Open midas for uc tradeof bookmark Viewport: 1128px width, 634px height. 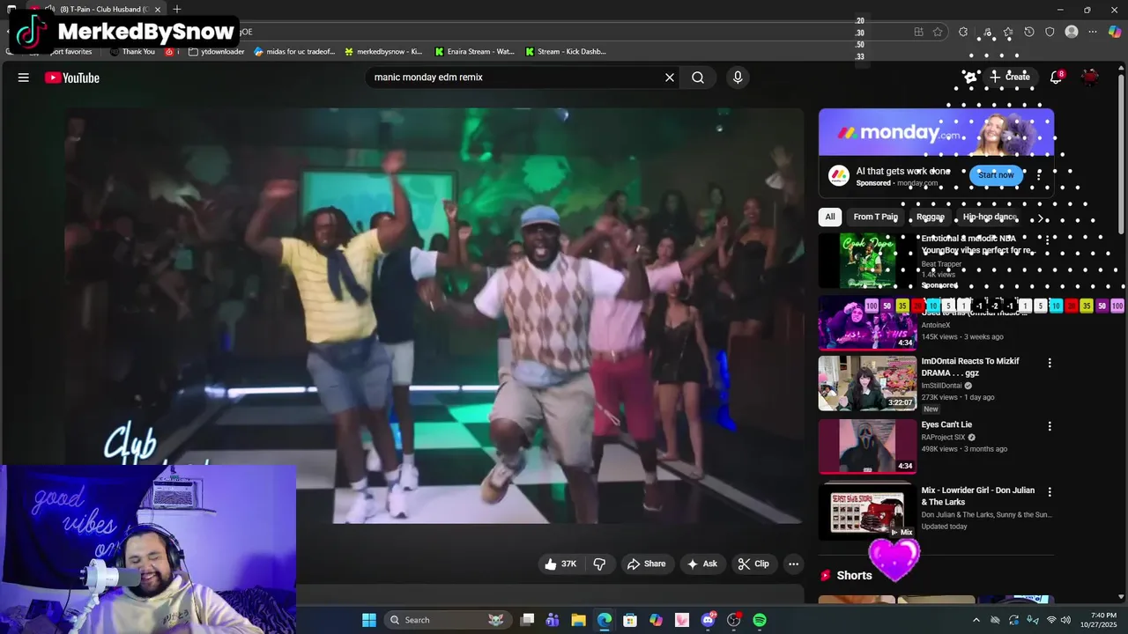(294, 51)
